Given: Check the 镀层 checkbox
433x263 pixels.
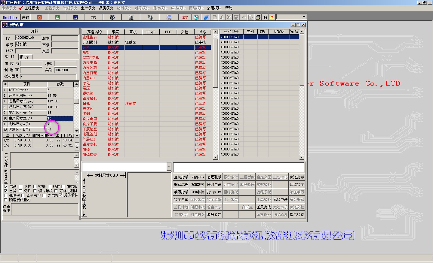Looking at the screenshot, I should coord(35,186).
